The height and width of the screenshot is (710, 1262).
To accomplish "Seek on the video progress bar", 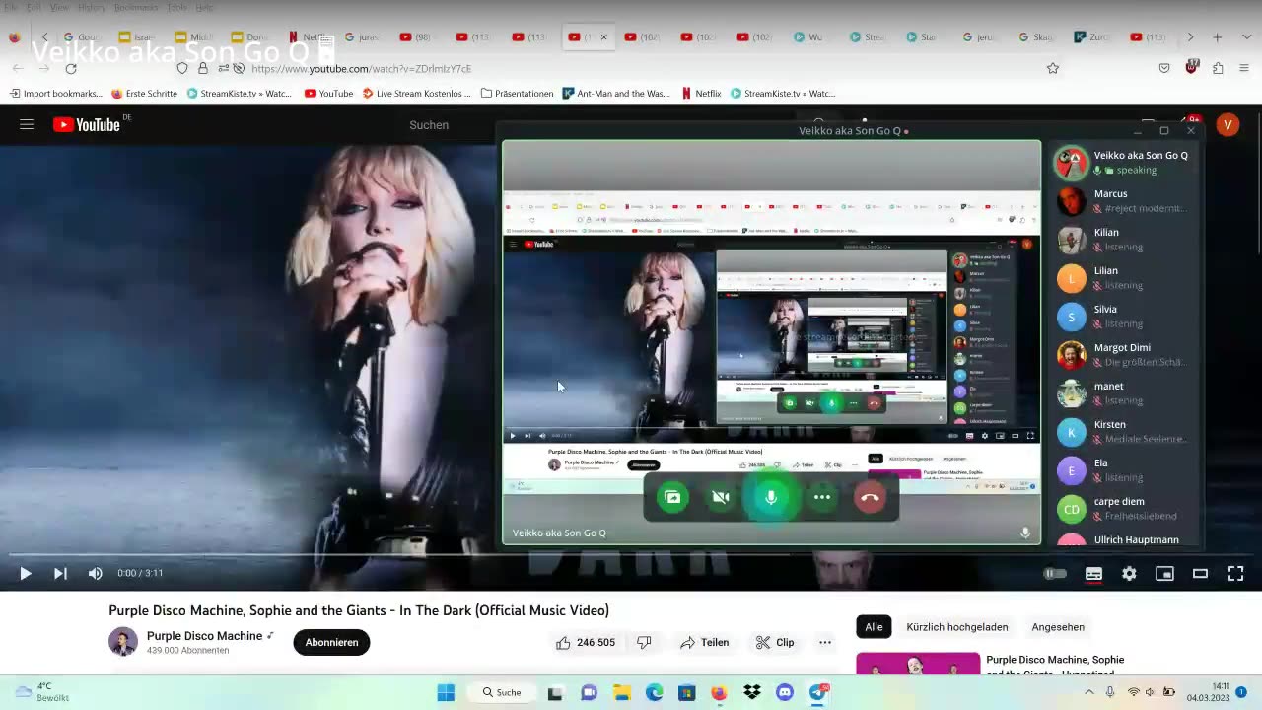I will (631, 555).
